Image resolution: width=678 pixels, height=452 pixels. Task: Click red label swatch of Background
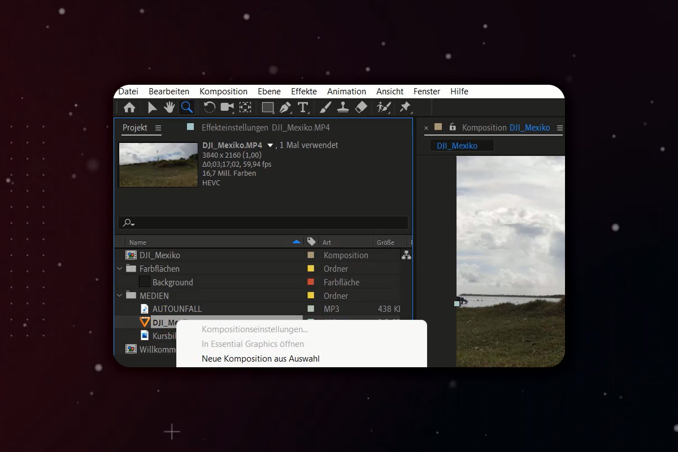311,282
